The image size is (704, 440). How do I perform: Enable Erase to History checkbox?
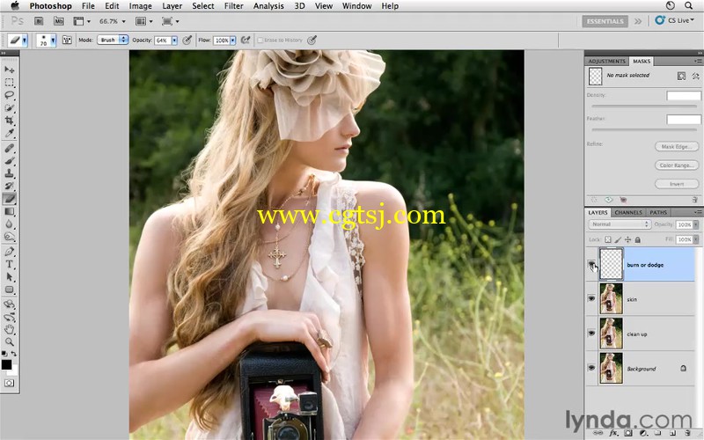click(260, 40)
